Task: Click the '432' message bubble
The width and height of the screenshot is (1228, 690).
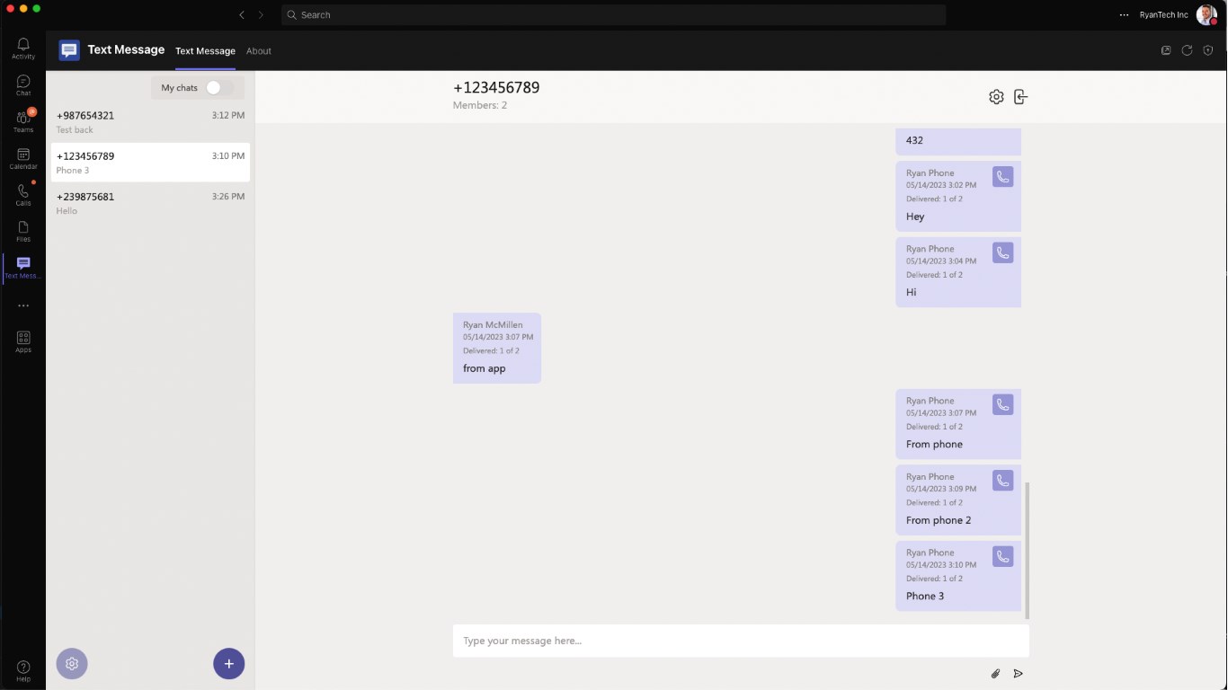Action: pos(958,140)
